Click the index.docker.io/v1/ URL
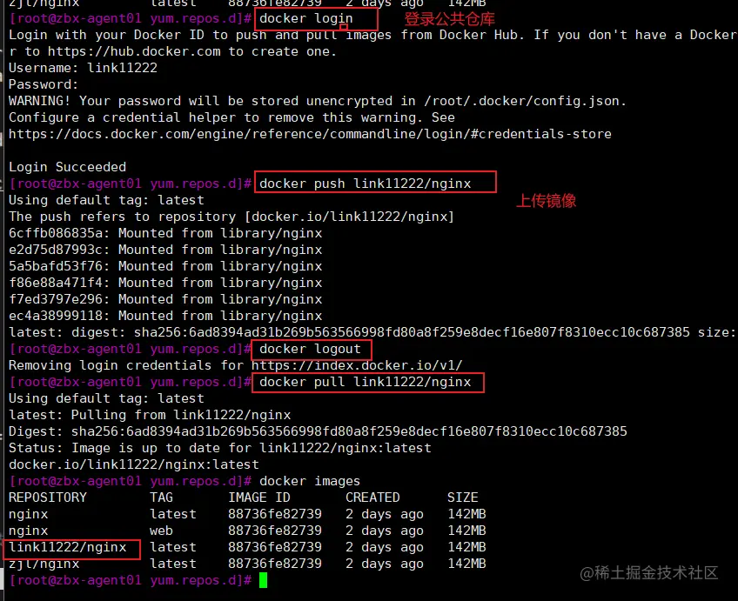This screenshot has height=601, width=738. (357, 365)
